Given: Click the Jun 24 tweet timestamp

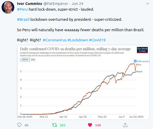Looking at the screenshot, I should click(77, 4).
